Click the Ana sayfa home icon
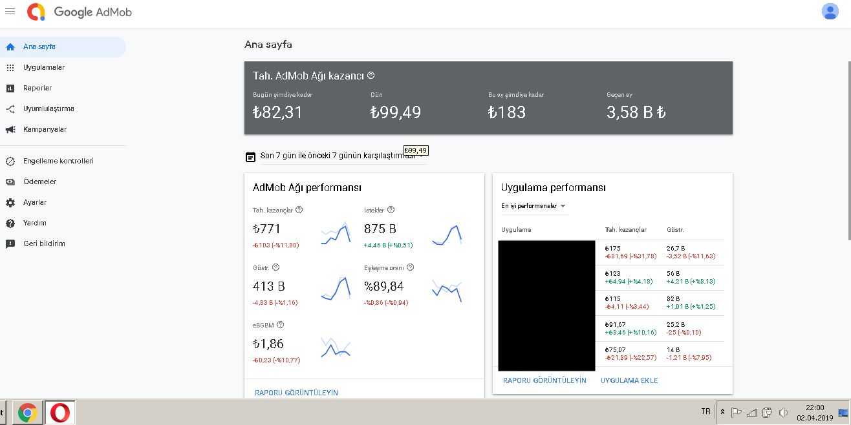 point(10,47)
